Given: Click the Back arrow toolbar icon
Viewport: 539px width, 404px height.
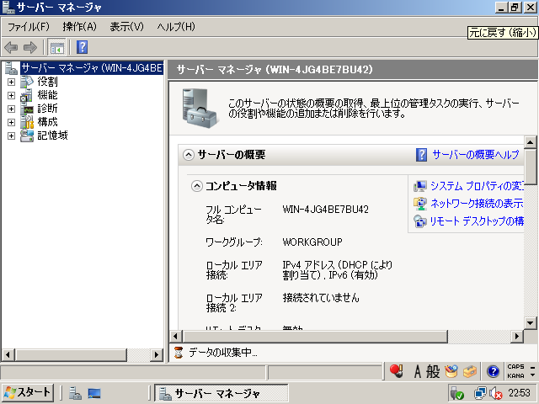Looking at the screenshot, I should 11,47.
